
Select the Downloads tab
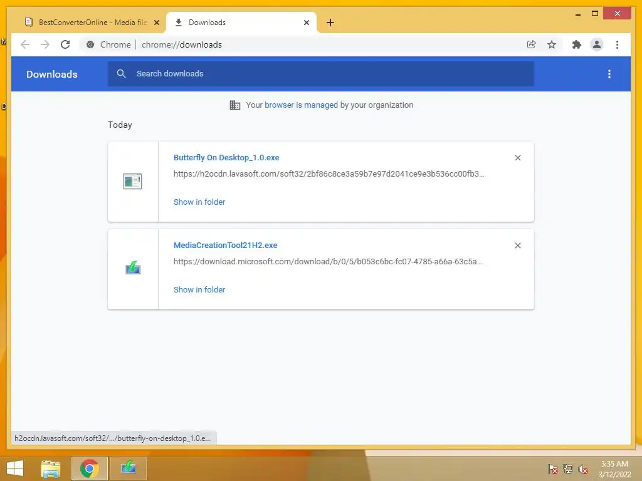pyautogui.click(x=241, y=23)
